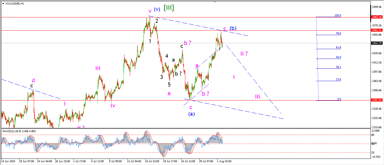Click the 16 Jul 23:00 time label

coord(152,161)
